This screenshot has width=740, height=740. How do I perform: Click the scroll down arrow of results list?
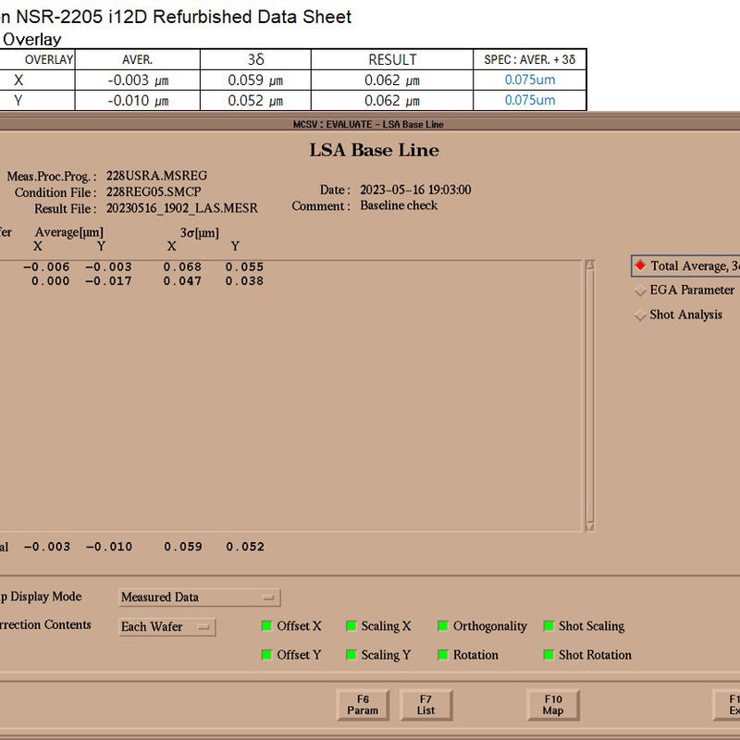point(589,525)
